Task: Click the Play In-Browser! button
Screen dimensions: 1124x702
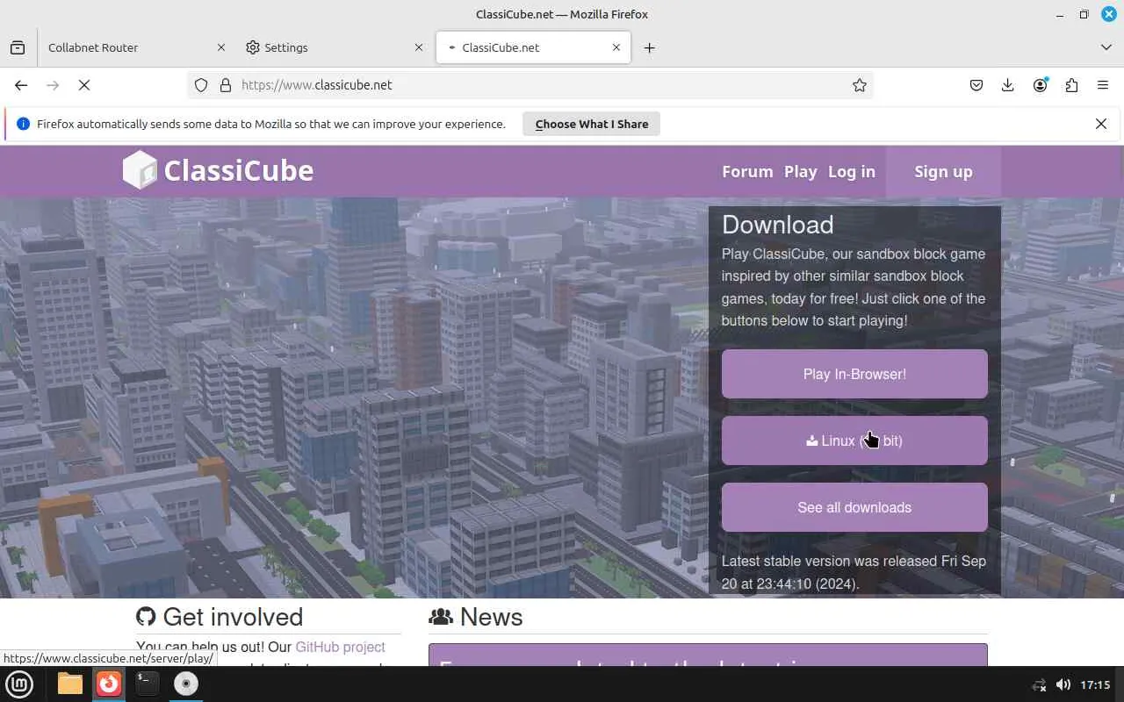Action: click(854, 374)
